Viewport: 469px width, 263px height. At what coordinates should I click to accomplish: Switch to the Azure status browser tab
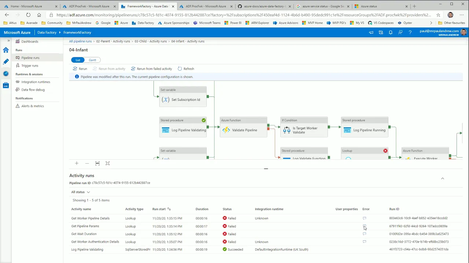coord(381,6)
